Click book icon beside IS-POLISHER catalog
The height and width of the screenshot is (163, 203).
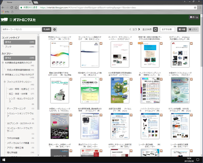71,79
